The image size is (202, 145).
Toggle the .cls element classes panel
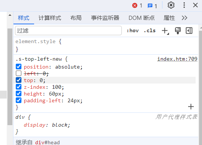[x=150, y=31]
